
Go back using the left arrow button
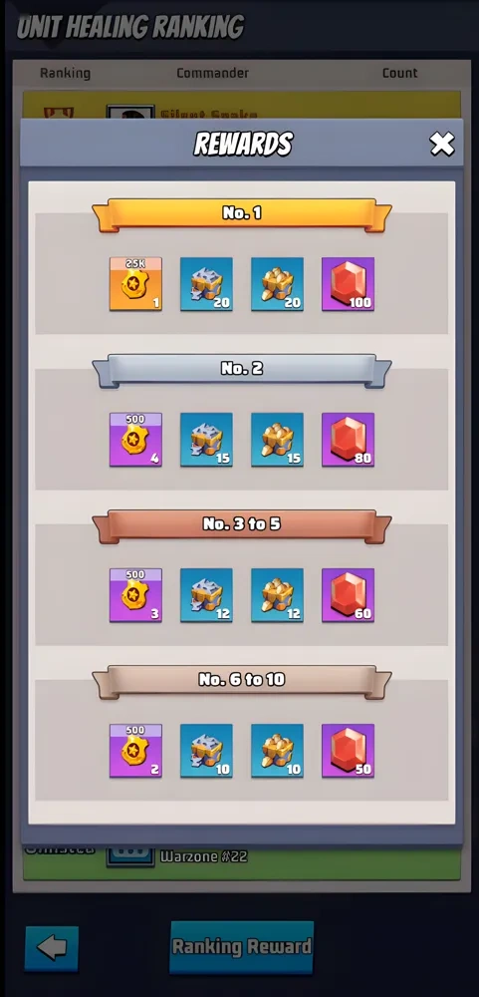tap(52, 948)
